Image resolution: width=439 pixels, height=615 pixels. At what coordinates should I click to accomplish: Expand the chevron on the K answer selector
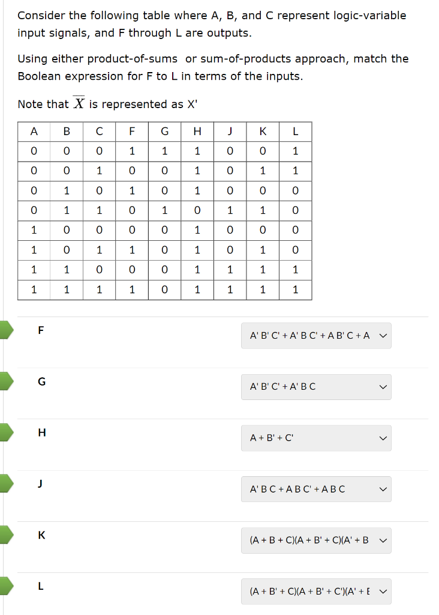[384, 540]
